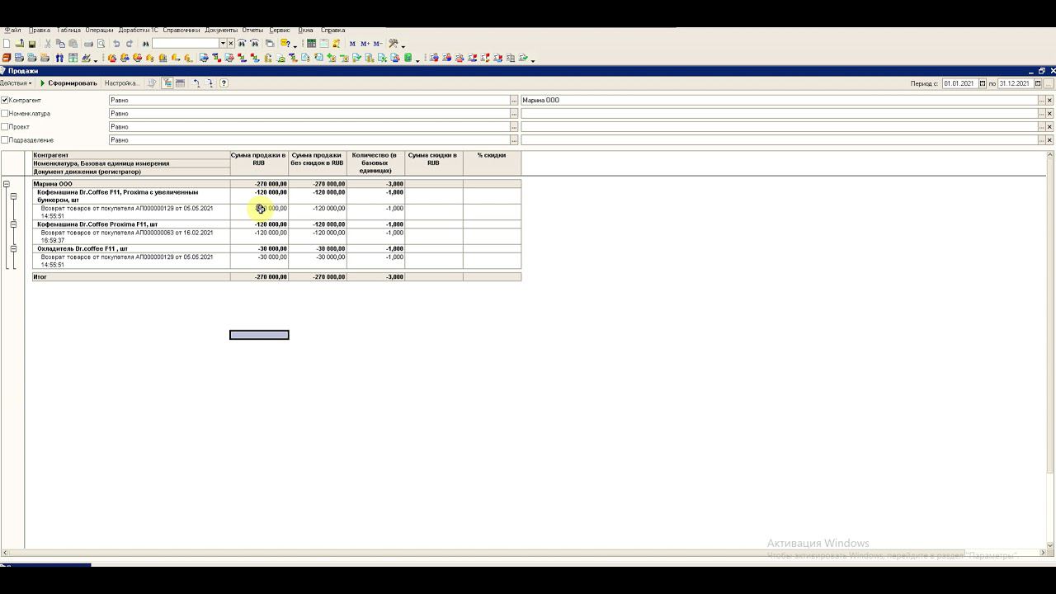Click the Сумма продажи без скидок в RUB header

point(318,163)
